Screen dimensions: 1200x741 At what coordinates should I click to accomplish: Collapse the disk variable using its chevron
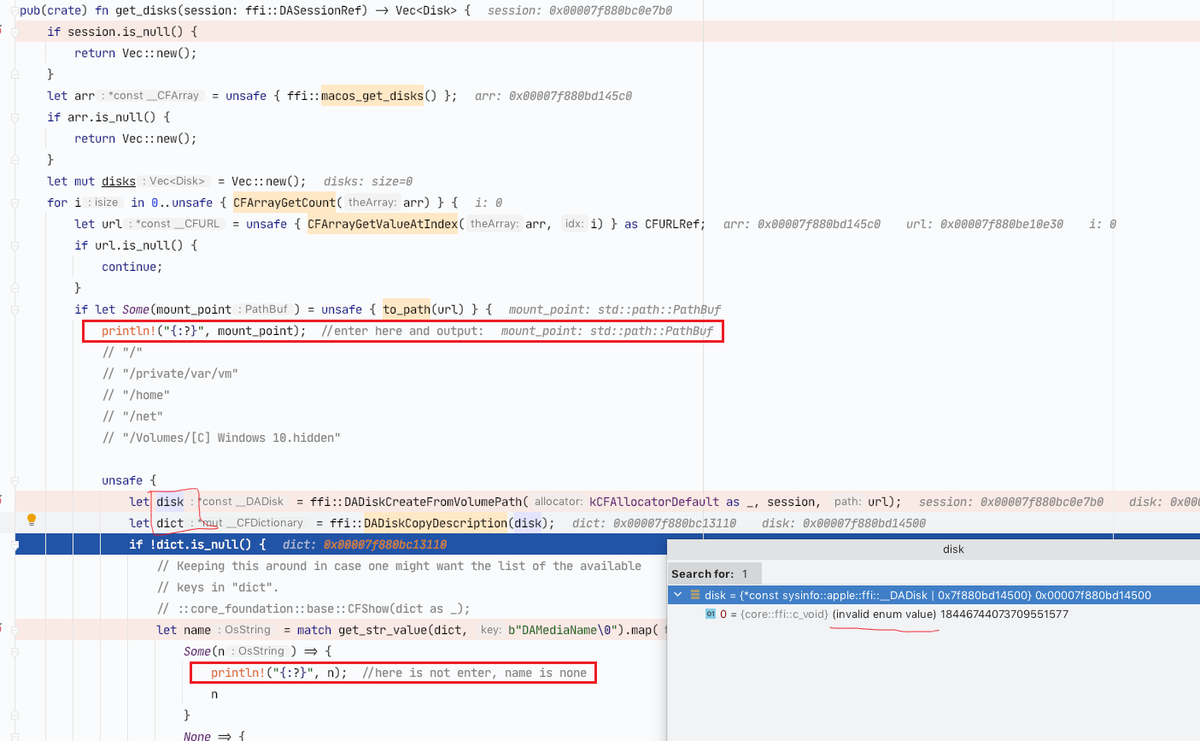click(677, 595)
